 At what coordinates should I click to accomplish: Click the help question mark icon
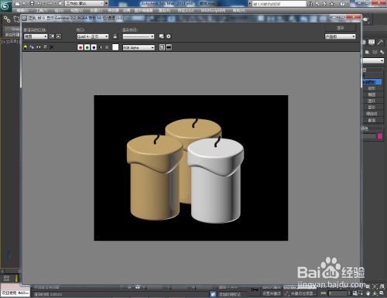pyautogui.click(x=342, y=4)
